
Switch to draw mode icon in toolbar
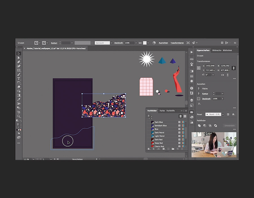point(19,133)
